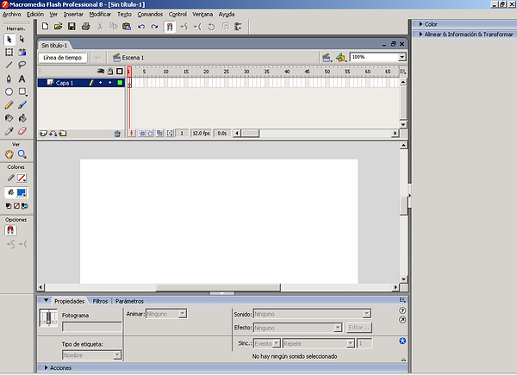The height and width of the screenshot is (376, 517).
Task: Click the Save icon in toolbar
Action: (72, 27)
